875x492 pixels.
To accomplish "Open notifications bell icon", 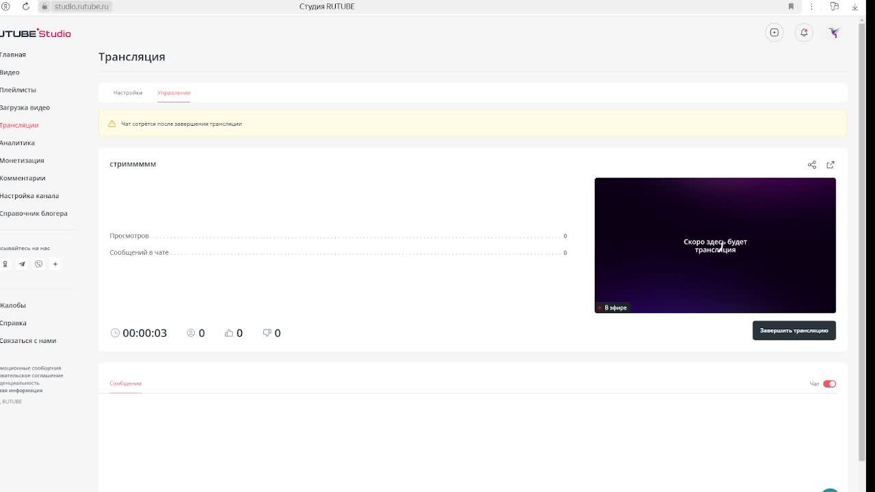I will tap(804, 32).
